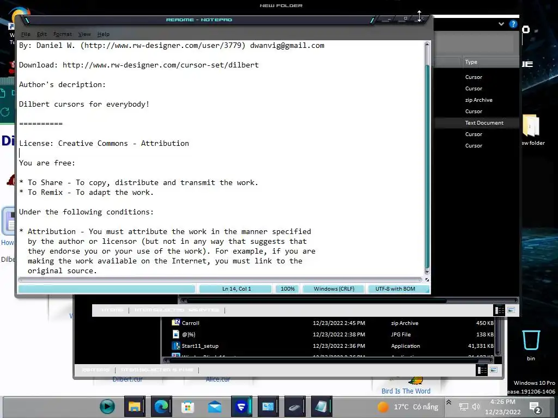Click the Carroll file name
Viewport: 558px width, 418px height.
click(190, 323)
